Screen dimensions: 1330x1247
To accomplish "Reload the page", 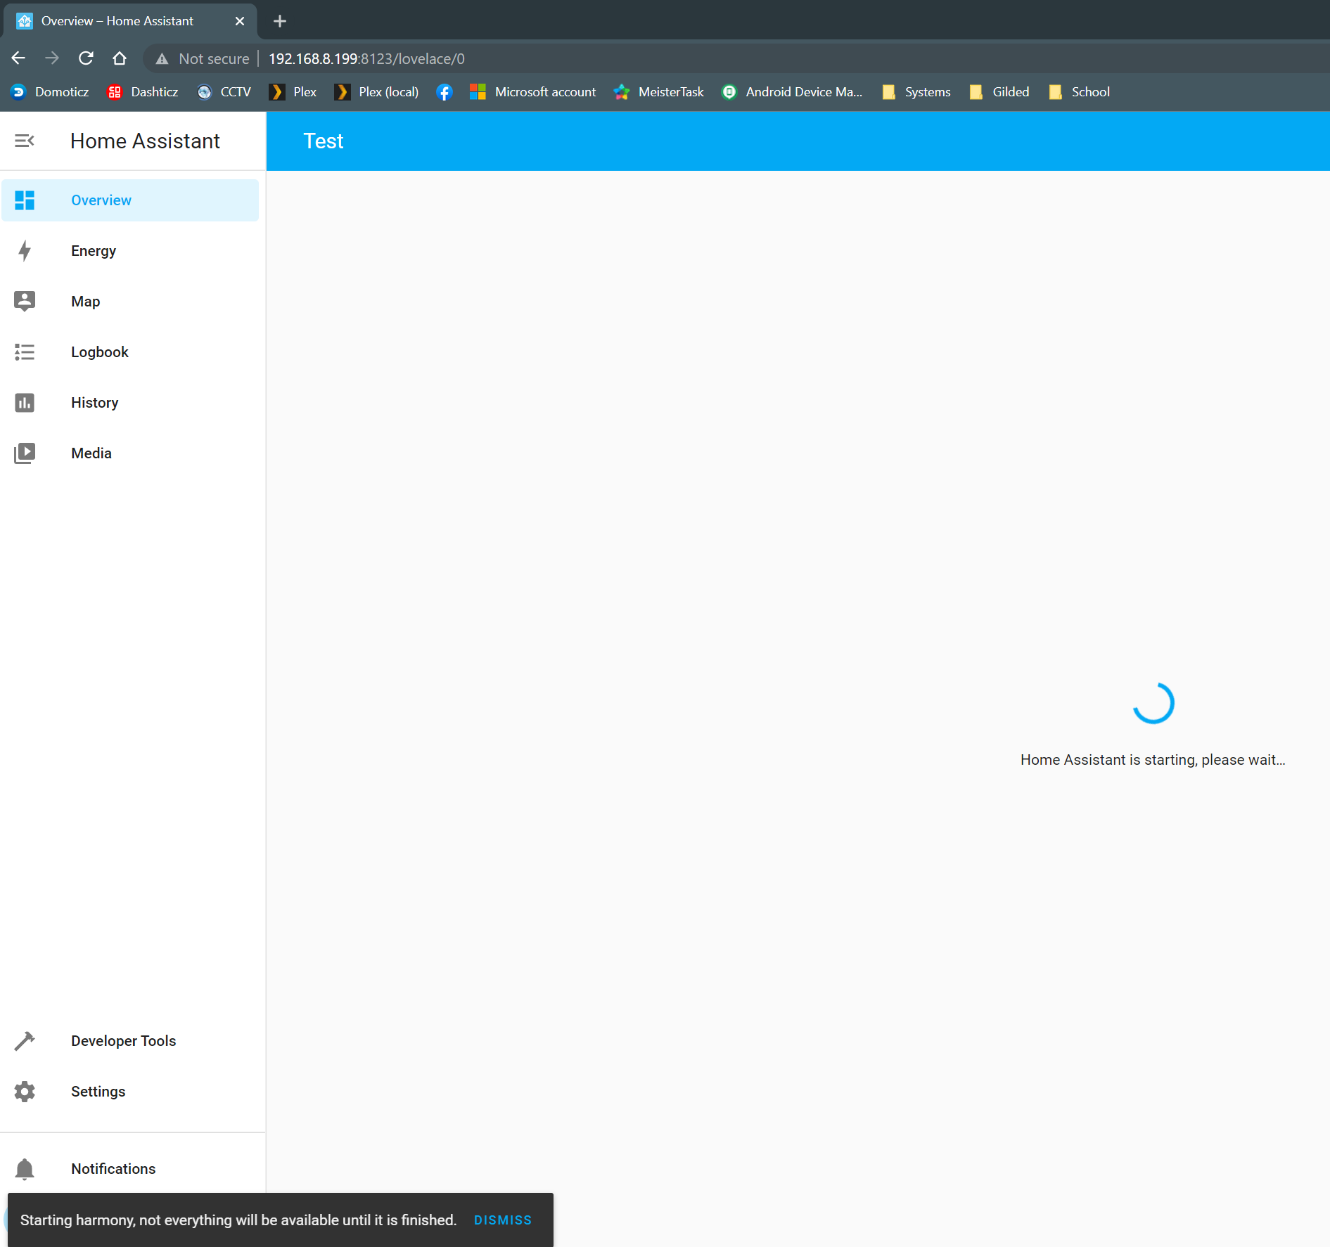I will [86, 58].
